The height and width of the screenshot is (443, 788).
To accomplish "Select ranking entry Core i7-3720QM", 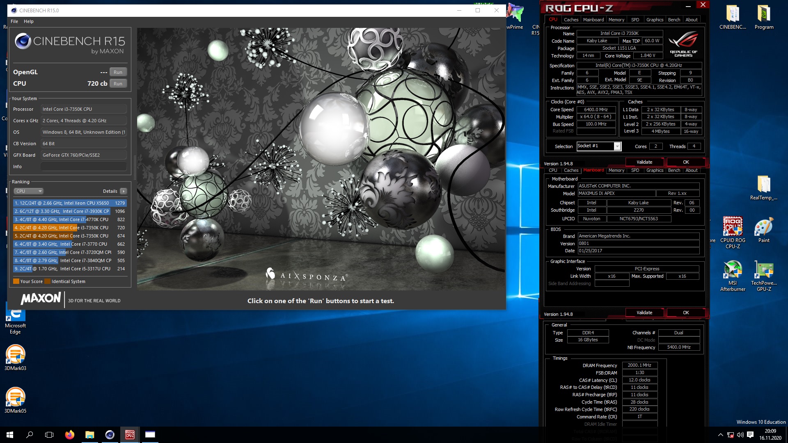I will [70, 252].
